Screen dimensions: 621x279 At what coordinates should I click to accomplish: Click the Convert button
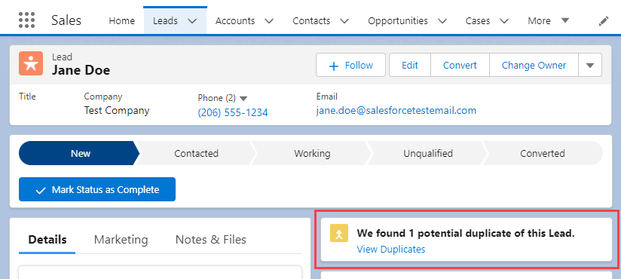point(460,65)
